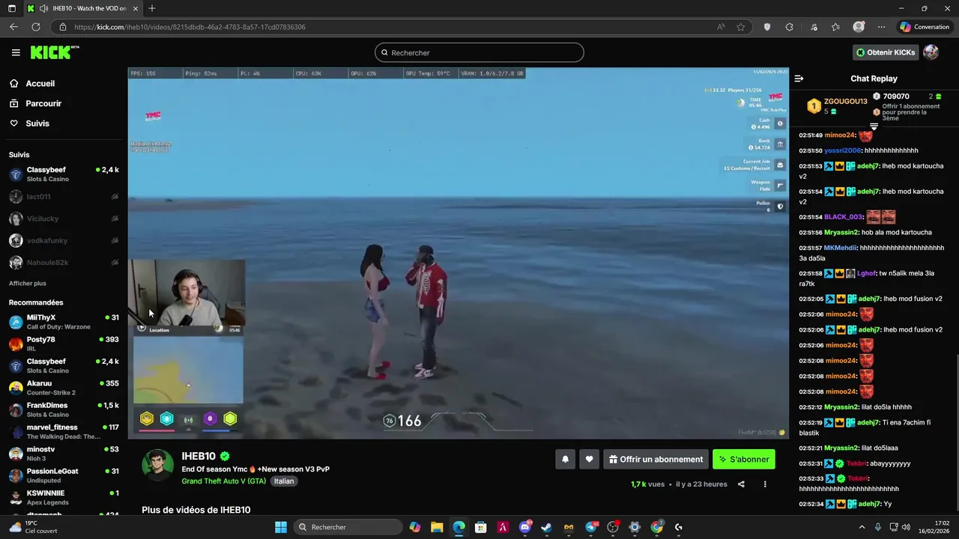Add this page to favorites with star icon
959x539 pixels.
(x=741, y=27)
